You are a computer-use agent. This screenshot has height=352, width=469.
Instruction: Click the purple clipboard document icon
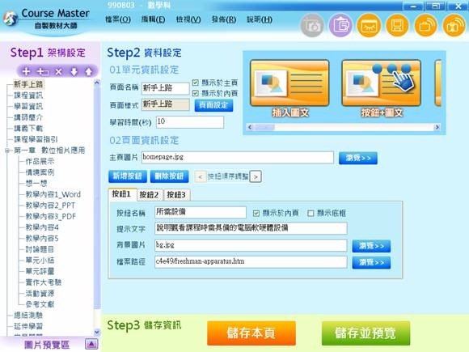click(x=340, y=26)
